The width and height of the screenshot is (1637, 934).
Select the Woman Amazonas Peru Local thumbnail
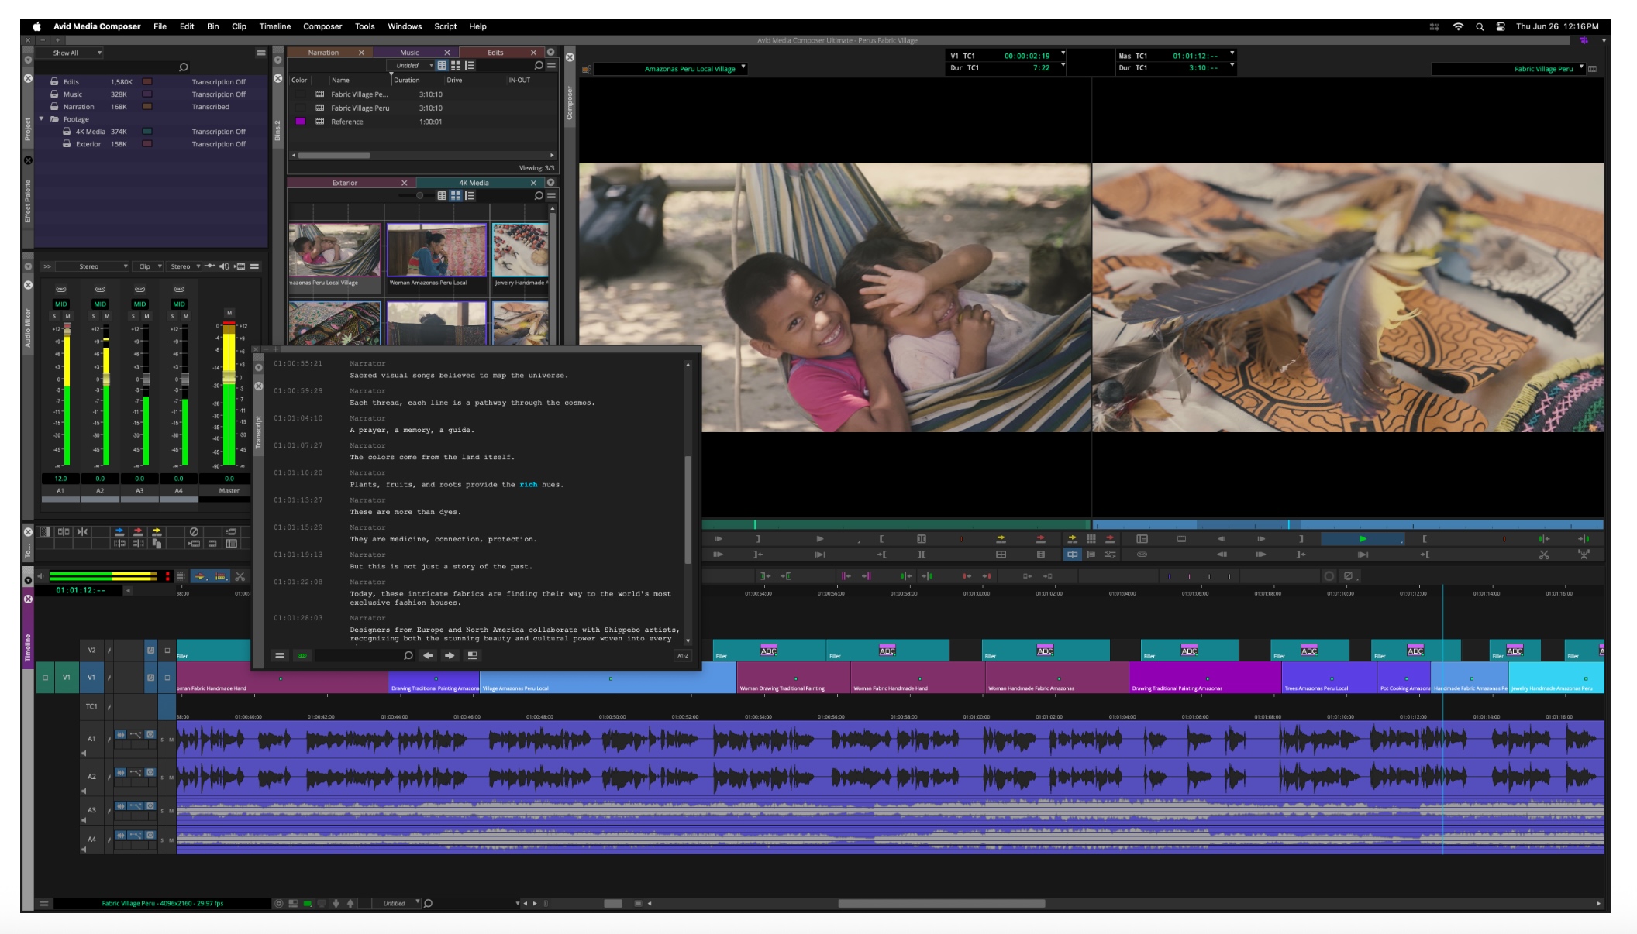pyautogui.click(x=436, y=250)
